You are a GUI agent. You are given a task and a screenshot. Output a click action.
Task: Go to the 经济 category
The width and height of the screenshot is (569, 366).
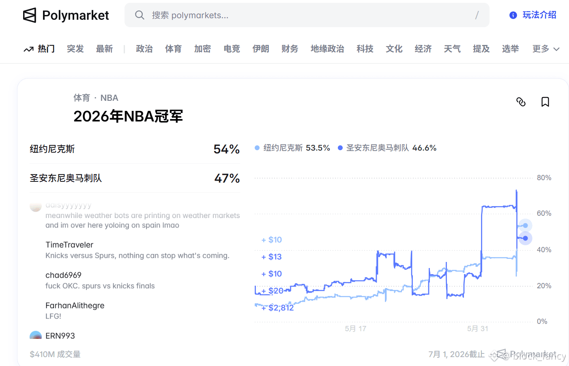click(x=423, y=49)
